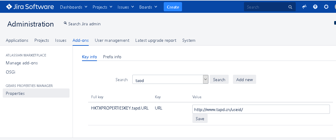The image size is (336, 140).
Task: Select the Add-ons admin tab
Action: [x=80, y=40]
